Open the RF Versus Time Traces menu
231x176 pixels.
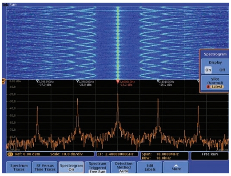click(x=45, y=168)
